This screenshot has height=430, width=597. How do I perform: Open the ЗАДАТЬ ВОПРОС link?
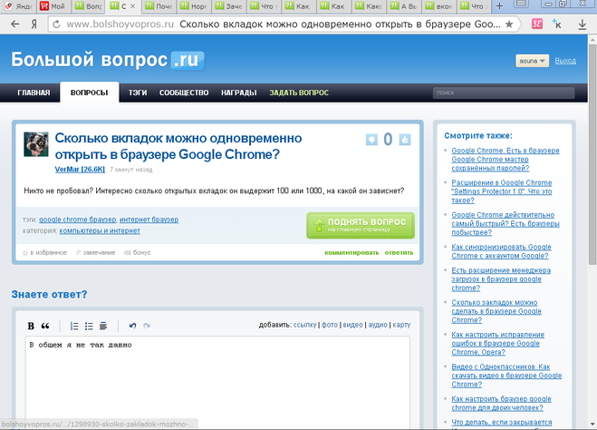[298, 93]
